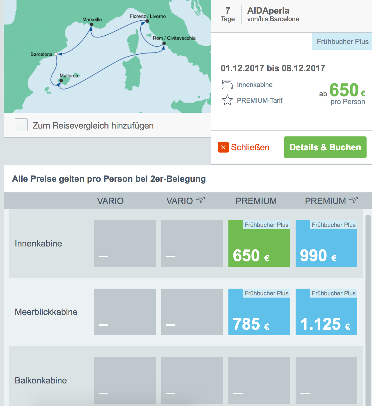Click the Rom / Civitavecchia port marker
Viewport: 372px width, 406px height.
pos(164,43)
